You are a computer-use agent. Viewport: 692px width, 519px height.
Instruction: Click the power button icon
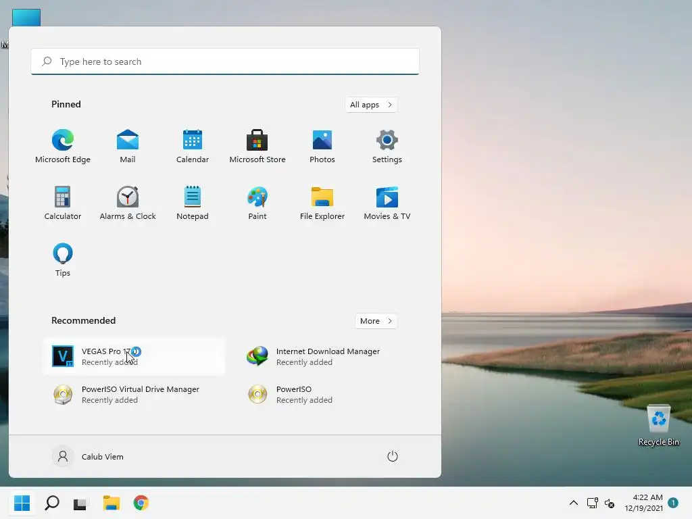click(x=393, y=456)
